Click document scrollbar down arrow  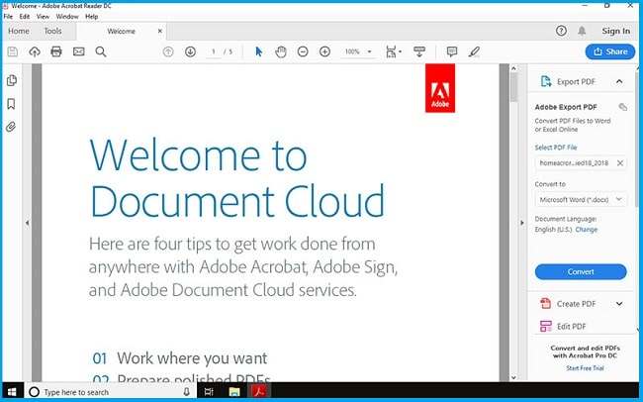[x=513, y=377]
